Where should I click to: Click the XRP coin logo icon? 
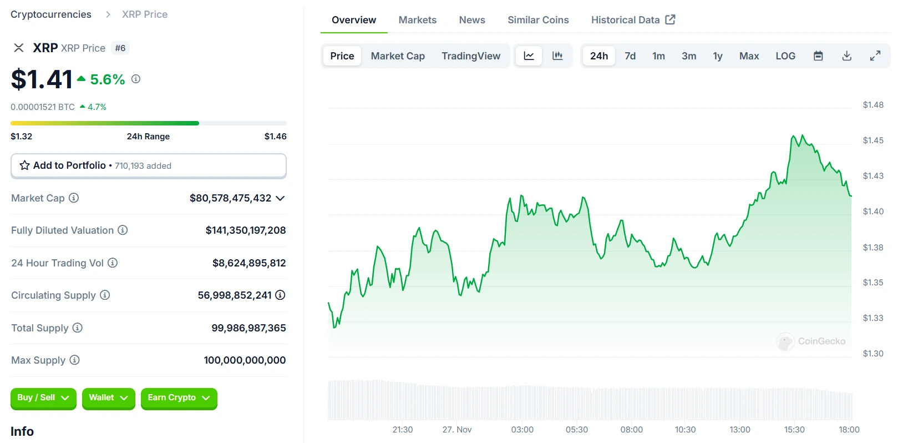point(19,48)
